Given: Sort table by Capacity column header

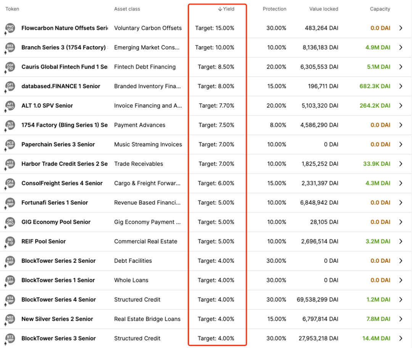Looking at the screenshot, I should (380, 9).
